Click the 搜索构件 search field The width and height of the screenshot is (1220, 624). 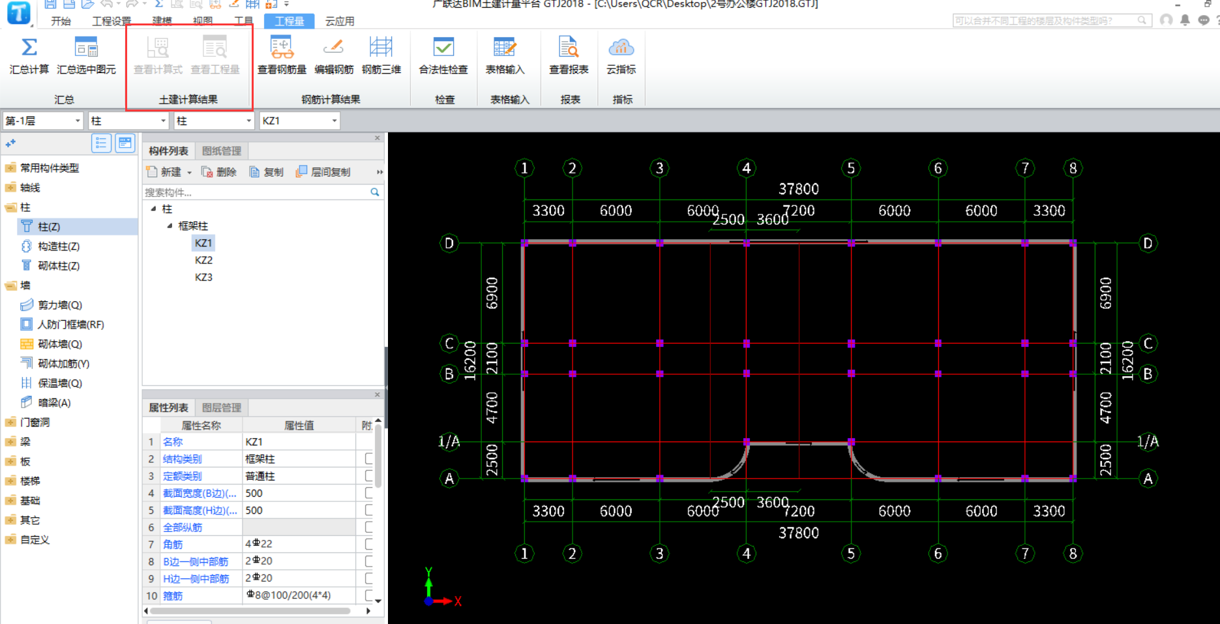(256, 192)
